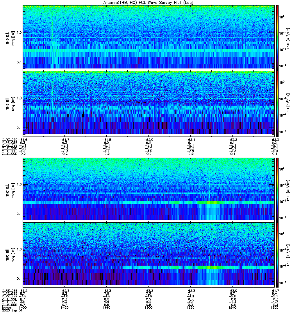Click the bright green enhancement in THC B-perpendicular spectrogram
This screenshot has height=313, width=293.
click(211, 202)
